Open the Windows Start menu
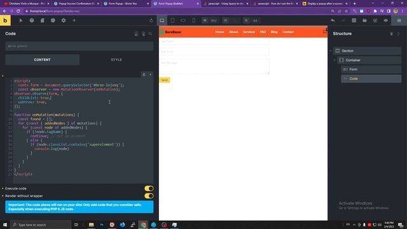The height and width of the screenshot is (229, 407). pyautogui.click(x=5, y=225)
